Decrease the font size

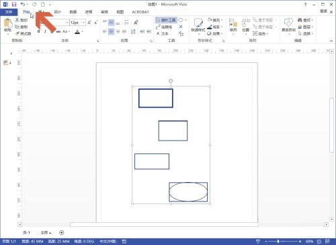[96, 23]
